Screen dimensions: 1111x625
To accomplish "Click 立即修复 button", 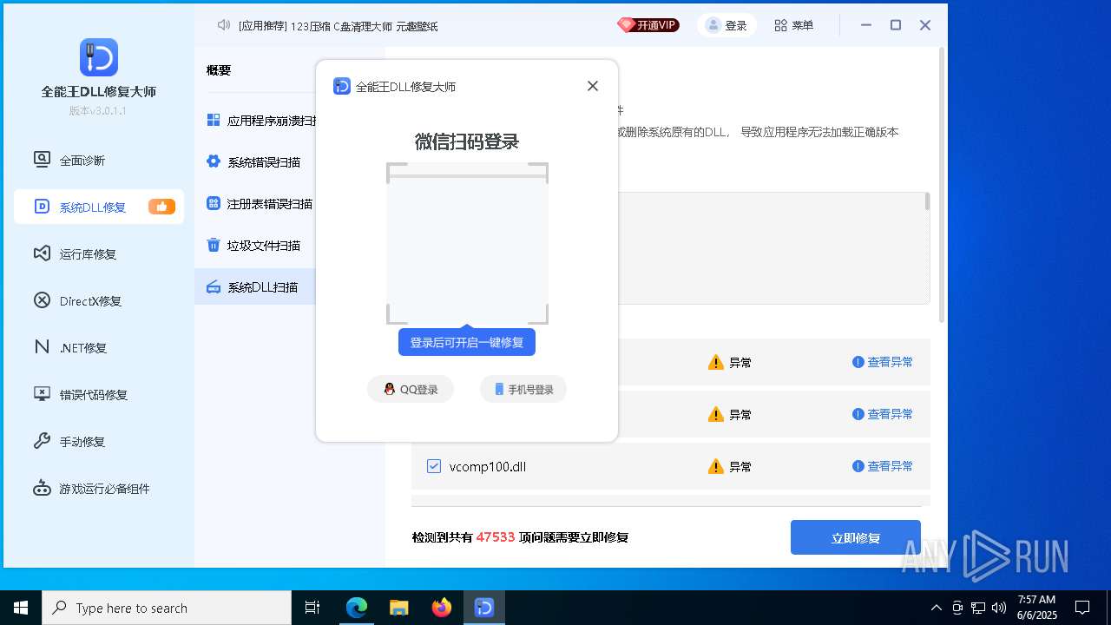I will click(x=856, y=537).
